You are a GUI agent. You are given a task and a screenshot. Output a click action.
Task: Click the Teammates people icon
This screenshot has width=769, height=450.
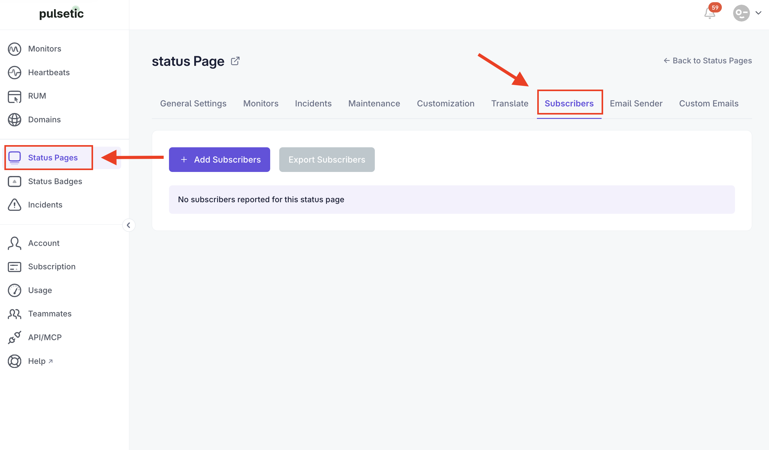[x=14, y=314]
